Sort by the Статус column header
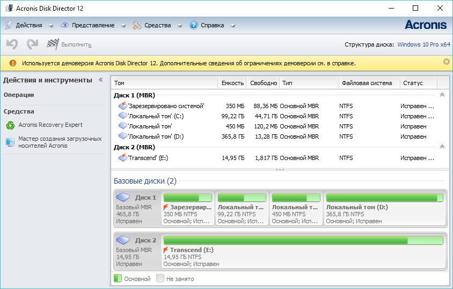 (x=419, y=83)
